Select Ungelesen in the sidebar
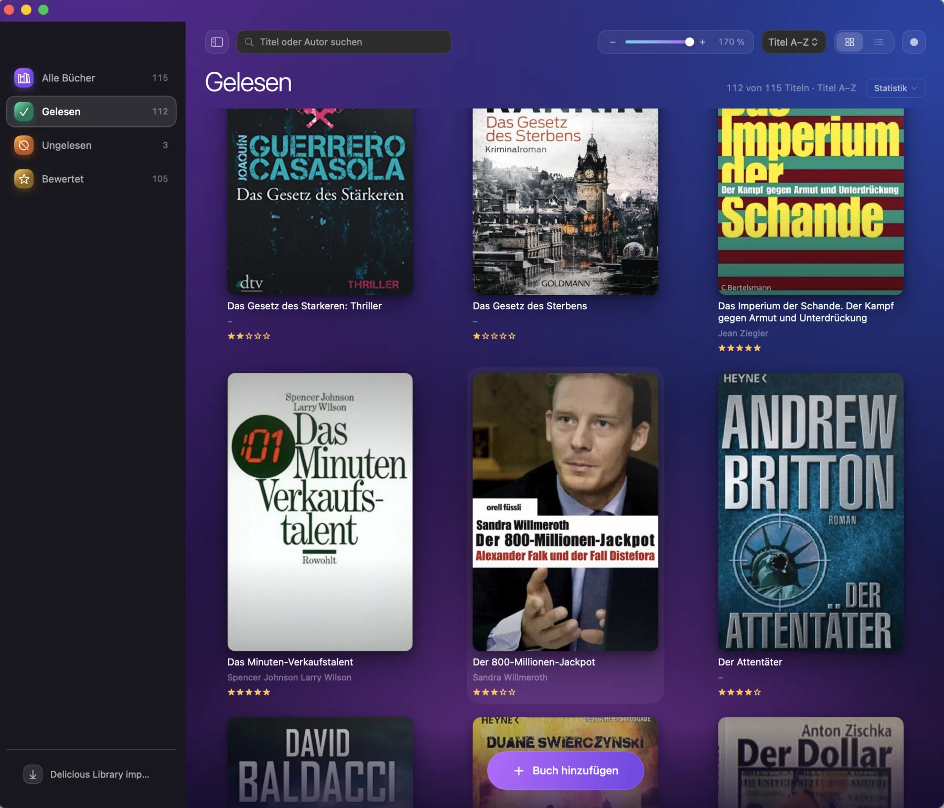The image size is (944, 808). 91,145
